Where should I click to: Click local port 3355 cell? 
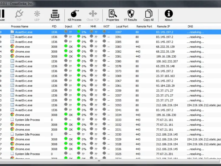(118, 100)
